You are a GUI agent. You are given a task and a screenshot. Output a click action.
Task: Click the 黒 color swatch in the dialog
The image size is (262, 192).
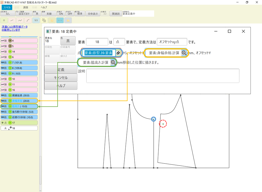[68, 41]
